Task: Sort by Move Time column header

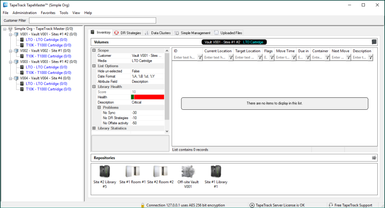Action: tap(285, 51)
